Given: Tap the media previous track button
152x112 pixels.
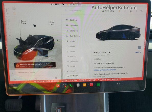Looking at the screenshot, I should pos(15,79).
